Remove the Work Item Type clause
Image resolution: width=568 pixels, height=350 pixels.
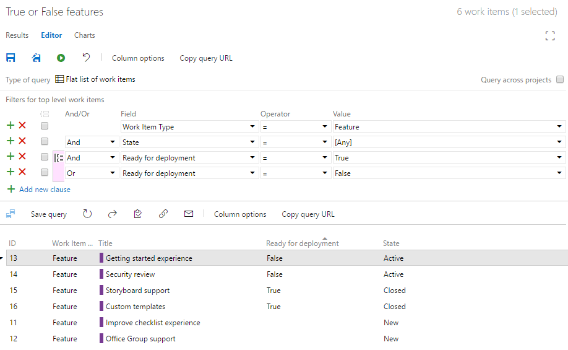point(22,126)
